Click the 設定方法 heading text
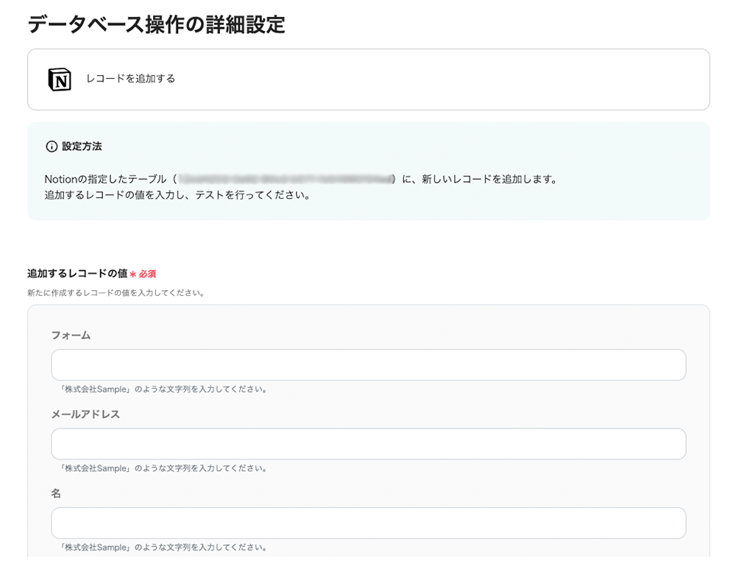The image size is (736, 572). point(82,146)
